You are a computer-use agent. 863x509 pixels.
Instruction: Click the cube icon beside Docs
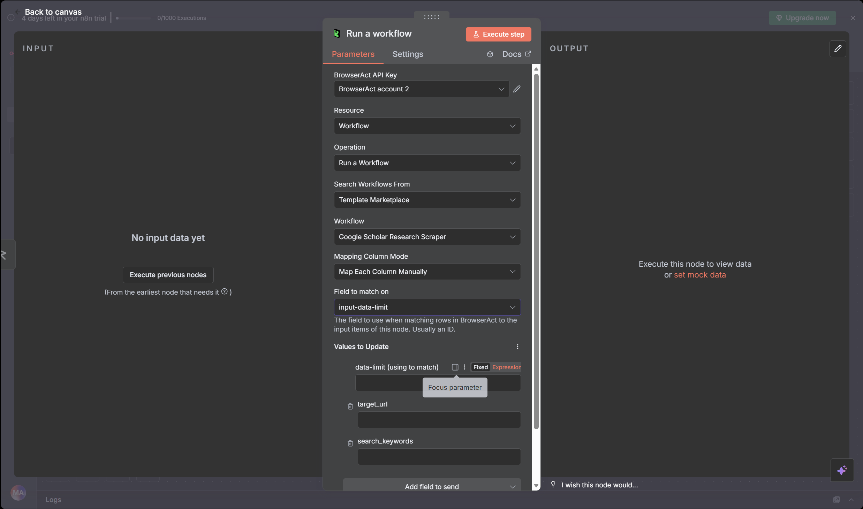(x=490, y=54)
